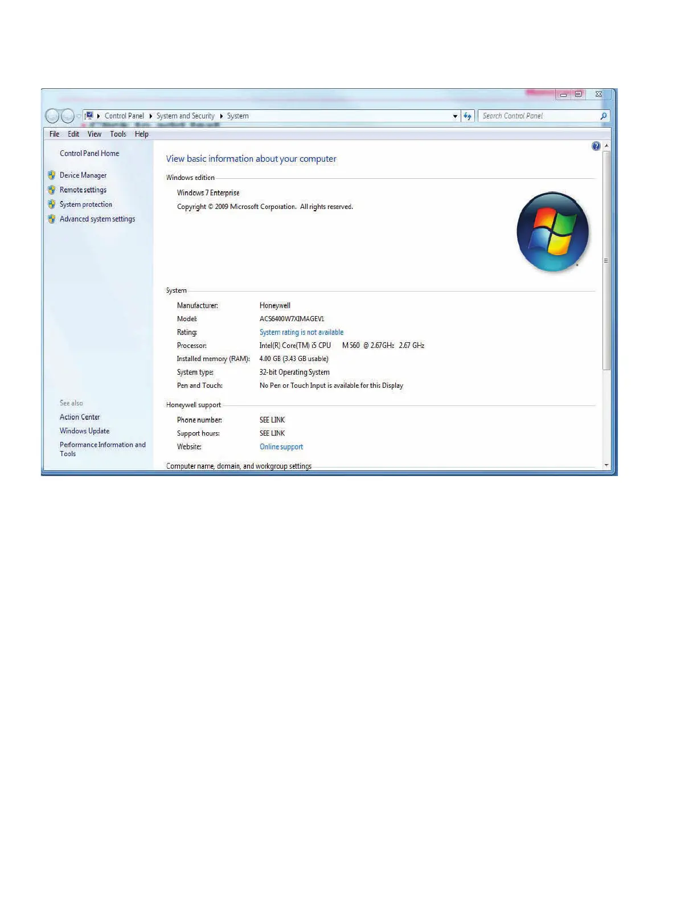Image resolution: width=697 pixels, height=902 pixels.
Task: Open recent pages dropdown next to Forward
Action: pyautogui.click(x=79, y=116)
